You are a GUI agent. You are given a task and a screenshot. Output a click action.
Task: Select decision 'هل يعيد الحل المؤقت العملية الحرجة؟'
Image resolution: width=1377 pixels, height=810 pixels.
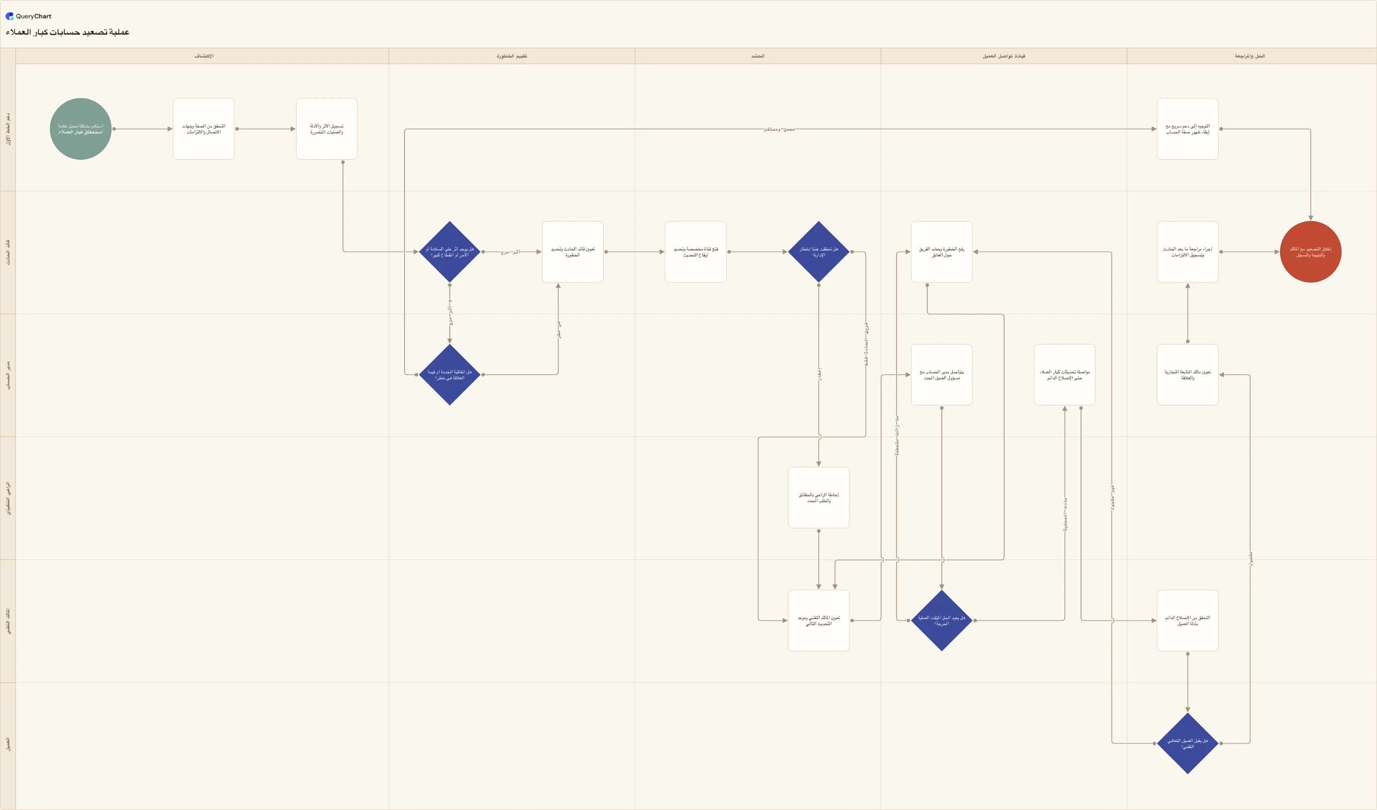coord(941,621)
